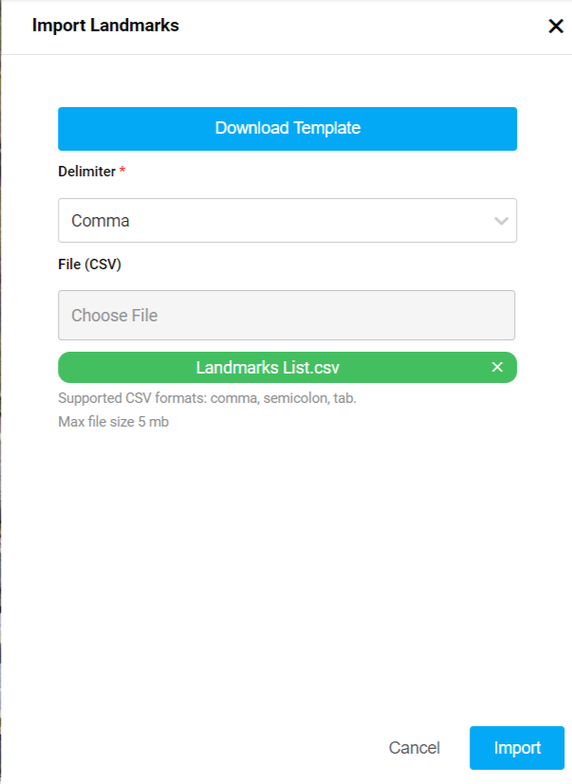The height and width of the screenshot is (784, 572).
Task: Click the Choose File input field
Action: point(286,316)
